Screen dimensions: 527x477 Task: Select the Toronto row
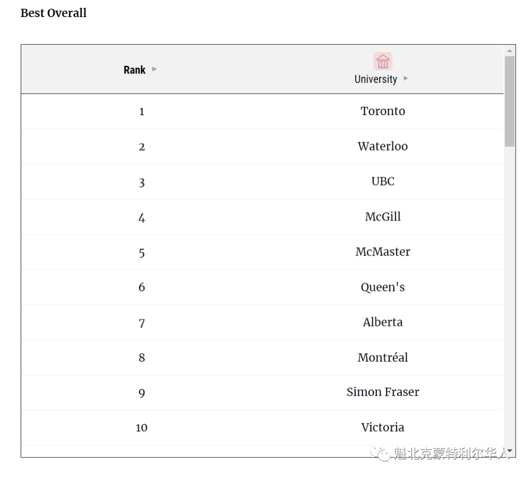pos(263,112)
